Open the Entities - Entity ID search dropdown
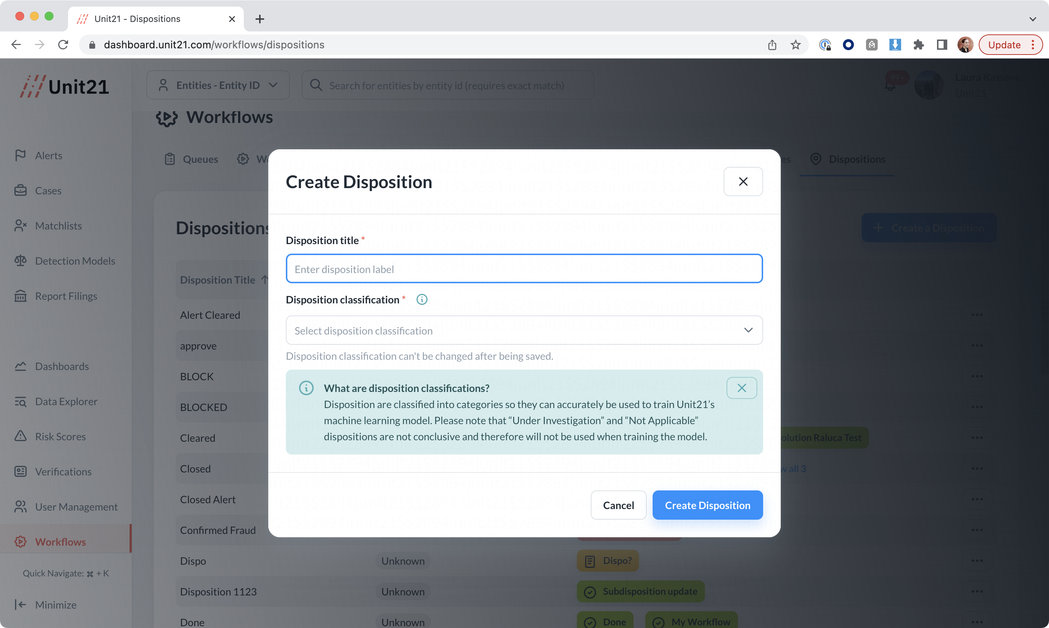The image size is (1049, 628). [218, 85]
